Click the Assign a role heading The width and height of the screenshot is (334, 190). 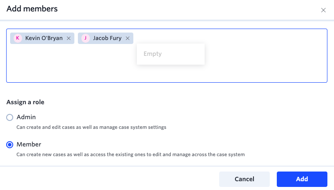[26, 102]
